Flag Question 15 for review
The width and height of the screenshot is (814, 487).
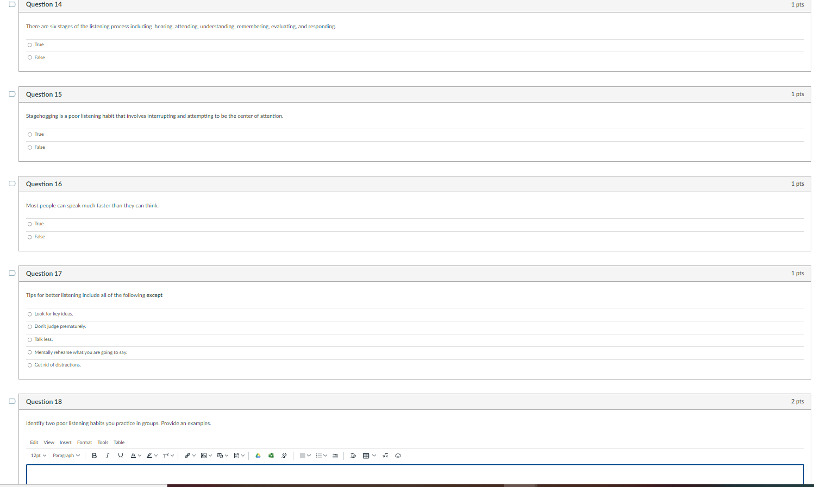point(12,94)
